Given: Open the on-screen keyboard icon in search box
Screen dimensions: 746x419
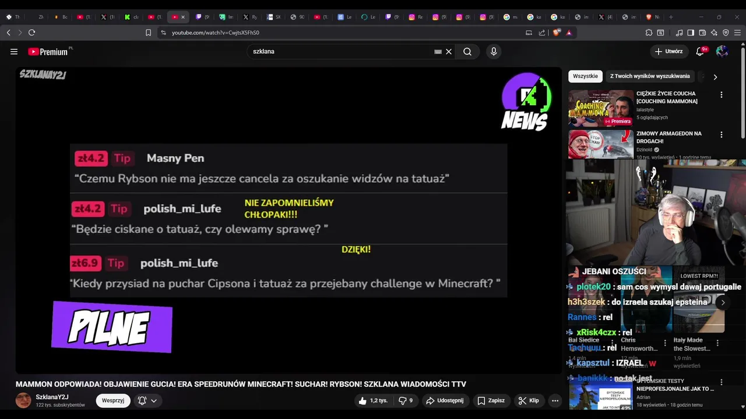Looking at the screenshot, I should (x=438, y=52).
